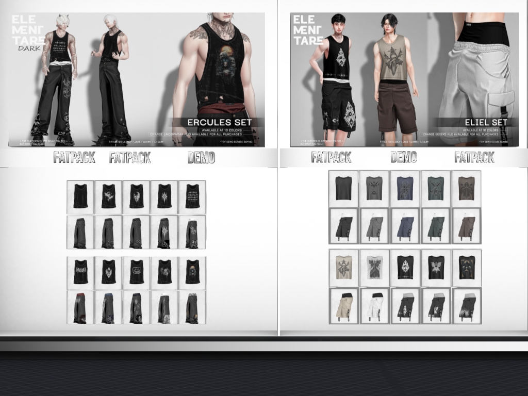528x396 pixels.
Task: Select Ercules tank with metal band logo
Action: click(80, 273)
